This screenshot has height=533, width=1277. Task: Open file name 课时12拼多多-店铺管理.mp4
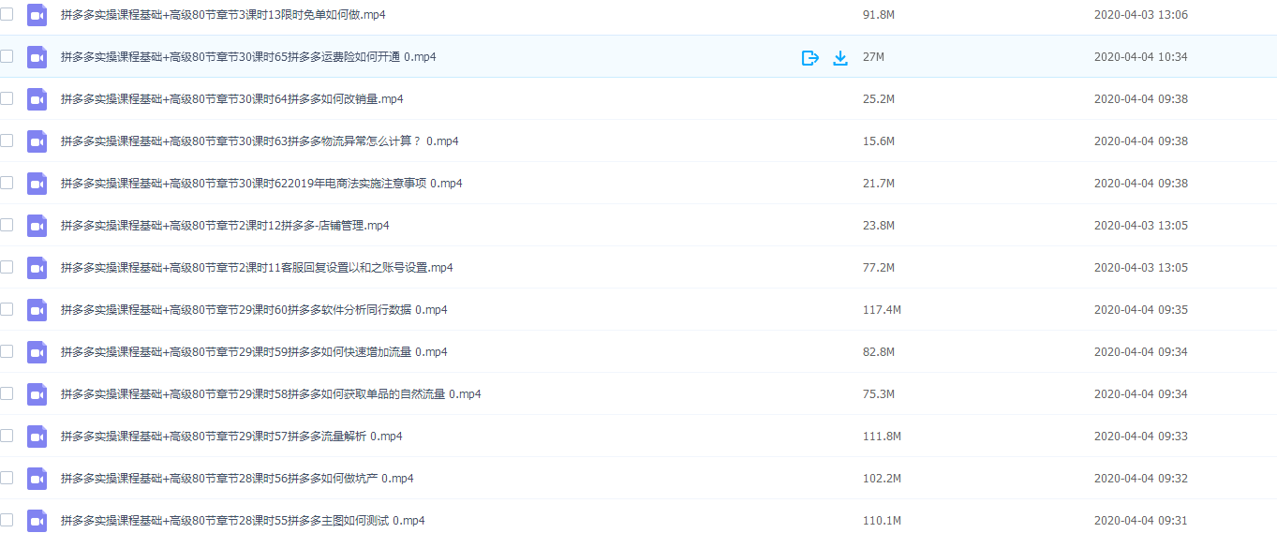[x=225, y=226]
